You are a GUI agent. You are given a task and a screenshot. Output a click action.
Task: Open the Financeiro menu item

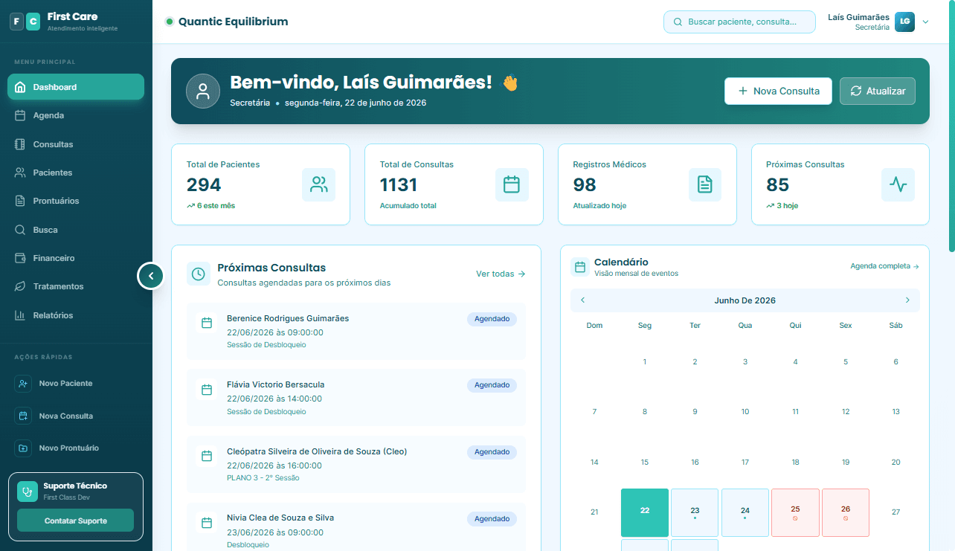coord(76,258)
